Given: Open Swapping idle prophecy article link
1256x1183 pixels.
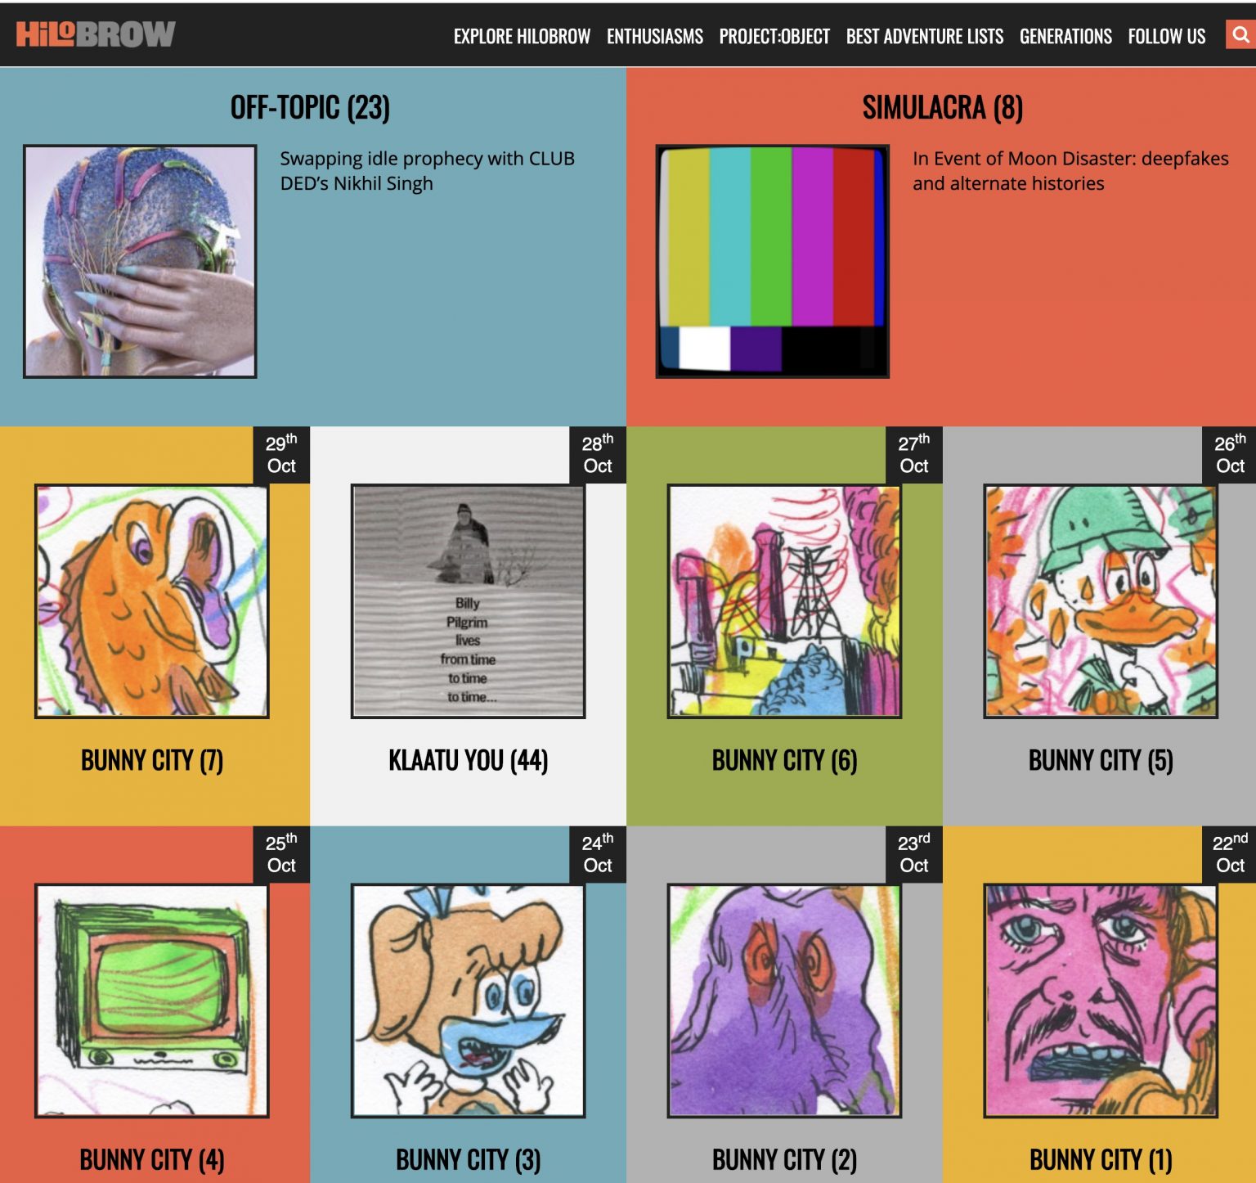Looking at the screenshot, I should (427, 170).
